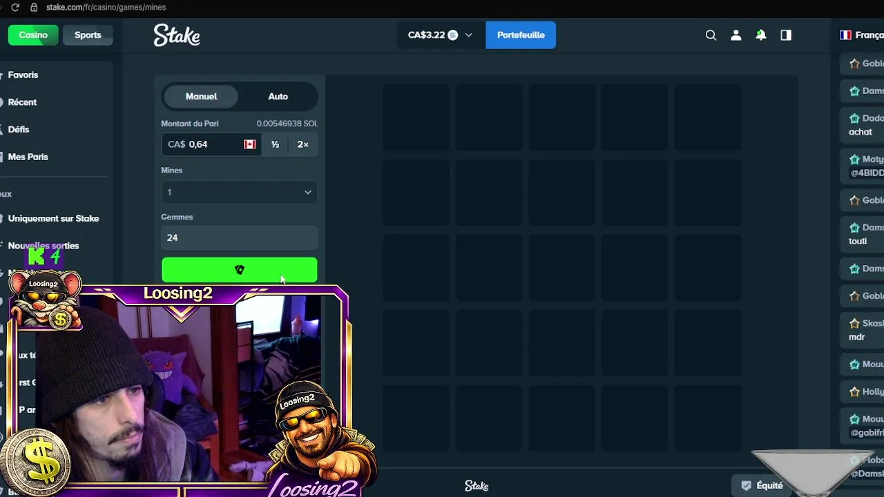Open Mes Paris in the sidebar
The width and height of the screenshot is (884, 497).
tap(28, 157)
